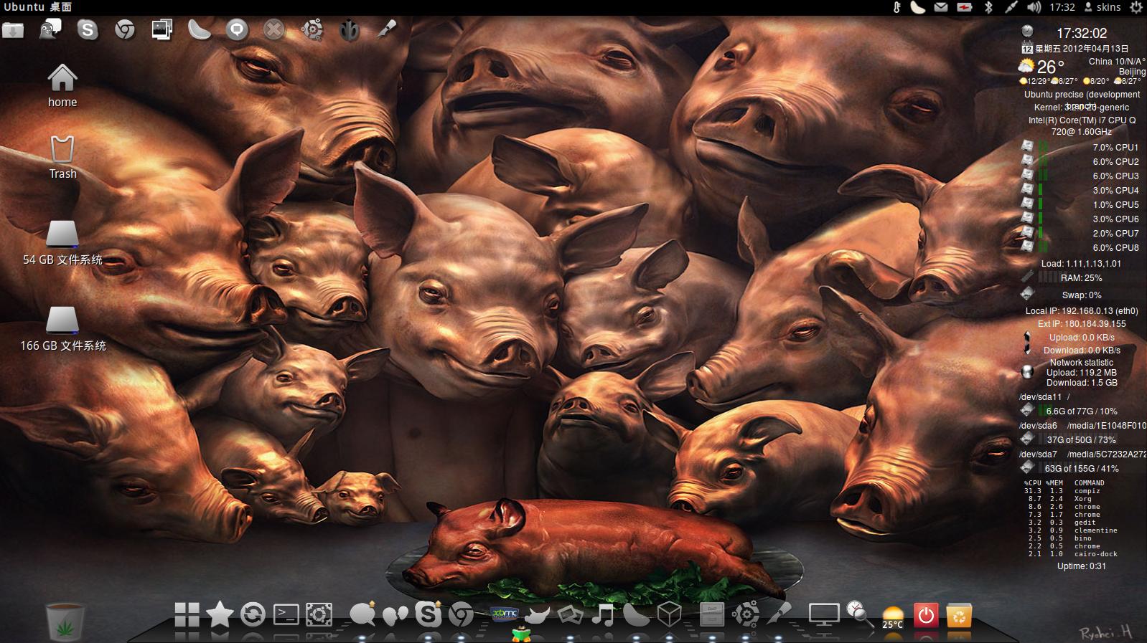Click the '6.0% CPU8' readout
The height and width of the screenshot is (643, 1147).
pos(1115,248)
